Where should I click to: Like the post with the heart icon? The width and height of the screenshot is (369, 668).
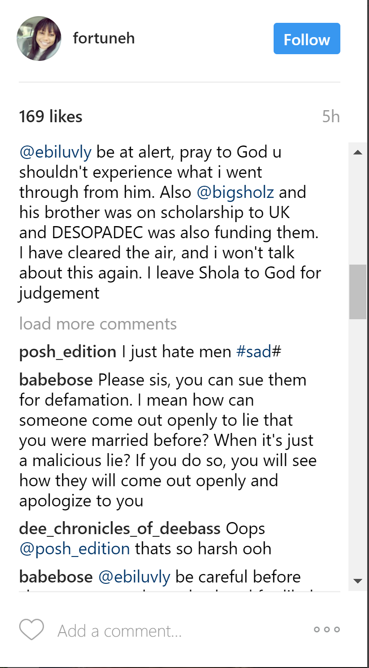(x=31, y=629)
